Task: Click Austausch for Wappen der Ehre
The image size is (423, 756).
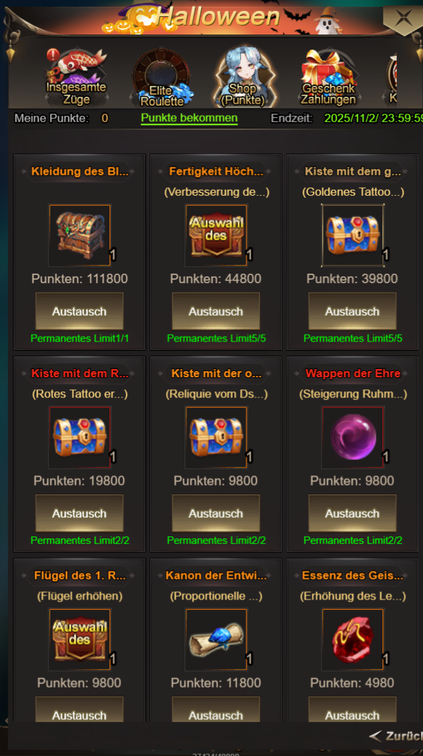Action: coord(353,513)
